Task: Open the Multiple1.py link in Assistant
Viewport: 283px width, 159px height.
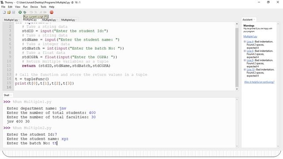Action: [250, 36]
